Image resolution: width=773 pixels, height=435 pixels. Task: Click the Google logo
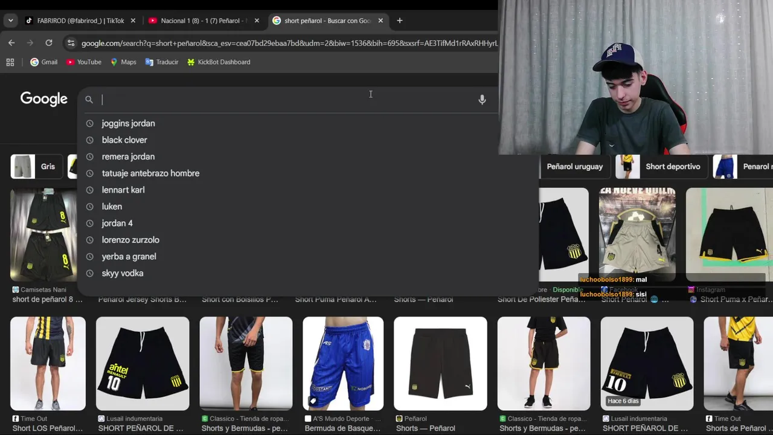(x=43, y=99)
